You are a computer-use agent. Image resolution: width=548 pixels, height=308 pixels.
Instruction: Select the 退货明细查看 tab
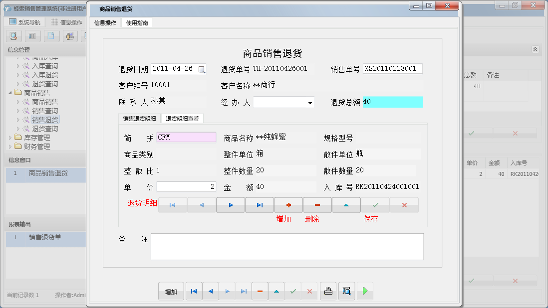182,119
